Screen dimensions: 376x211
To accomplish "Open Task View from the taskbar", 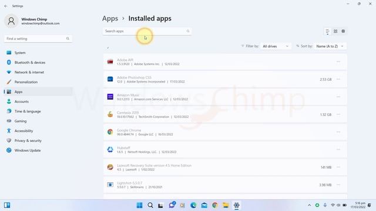I will [160, 205].
